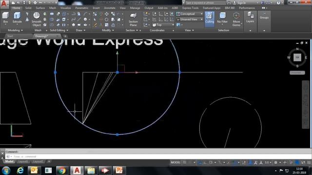Screen dimensions: 312x175
Task: Expand the Modeling panel
Action: click(x=15, y=30)
